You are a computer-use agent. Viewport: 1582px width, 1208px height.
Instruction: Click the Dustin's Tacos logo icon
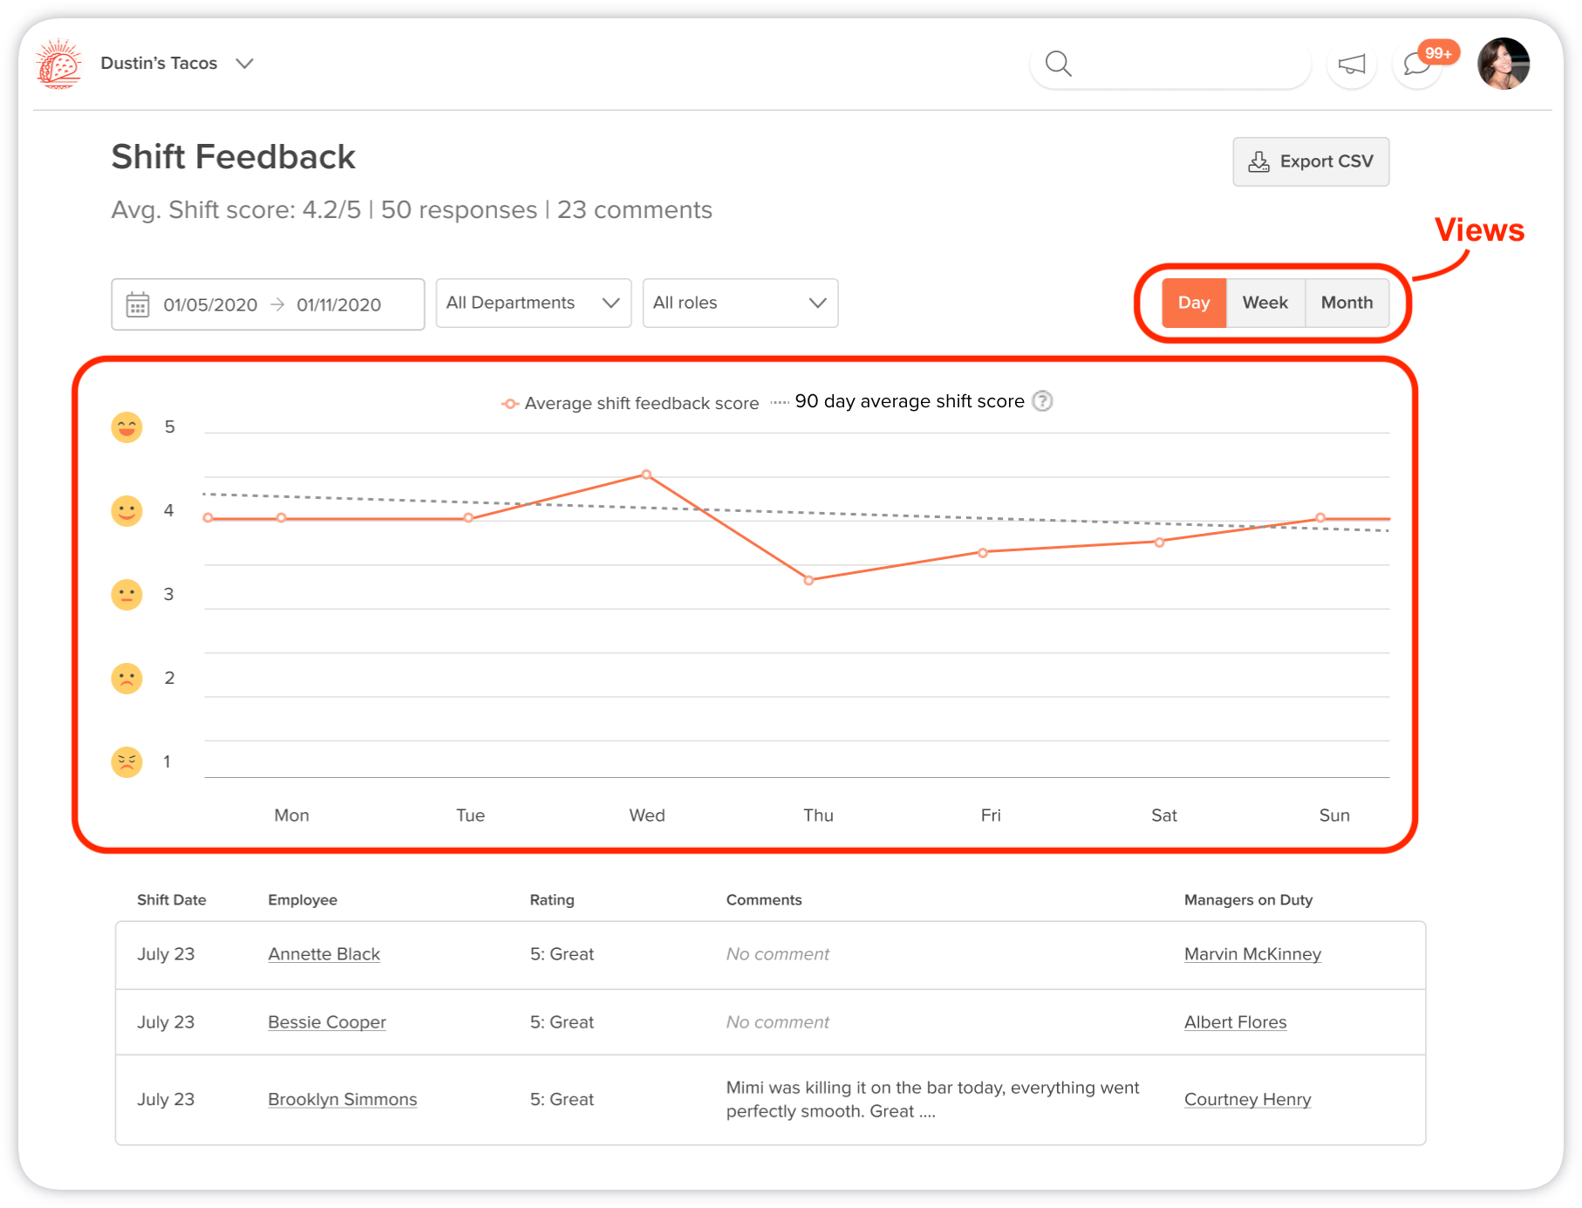tap(58, 64)
